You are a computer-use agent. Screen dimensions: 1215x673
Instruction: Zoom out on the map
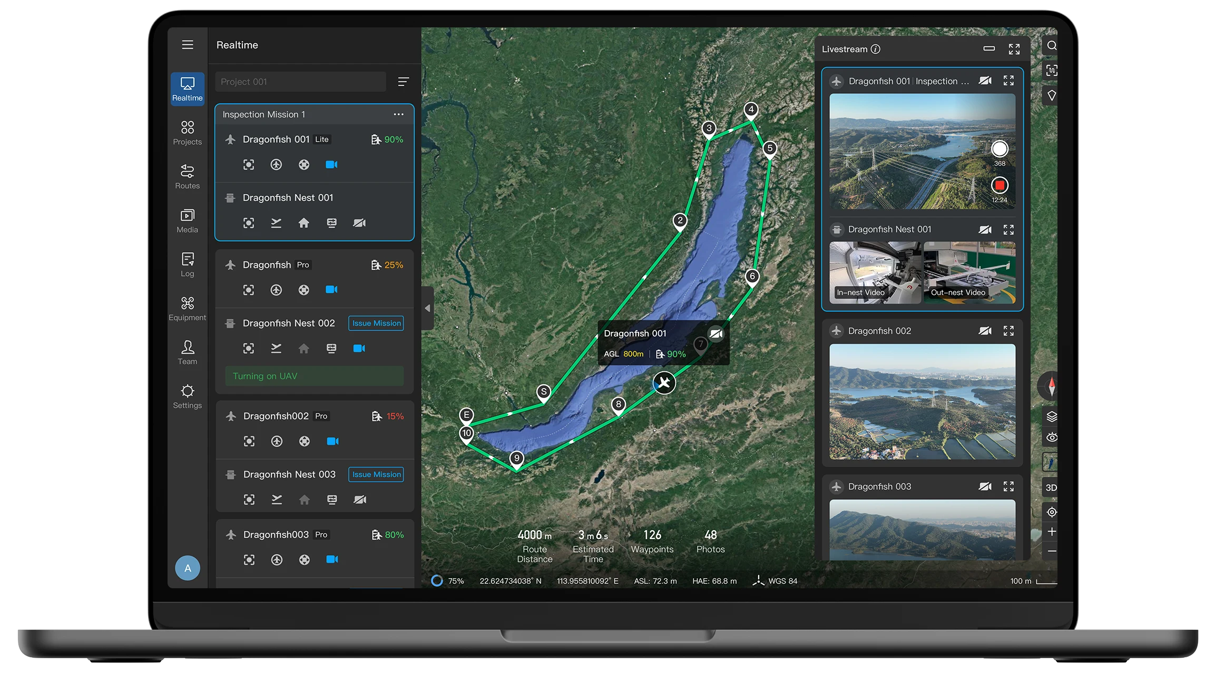click(1052, 551)
